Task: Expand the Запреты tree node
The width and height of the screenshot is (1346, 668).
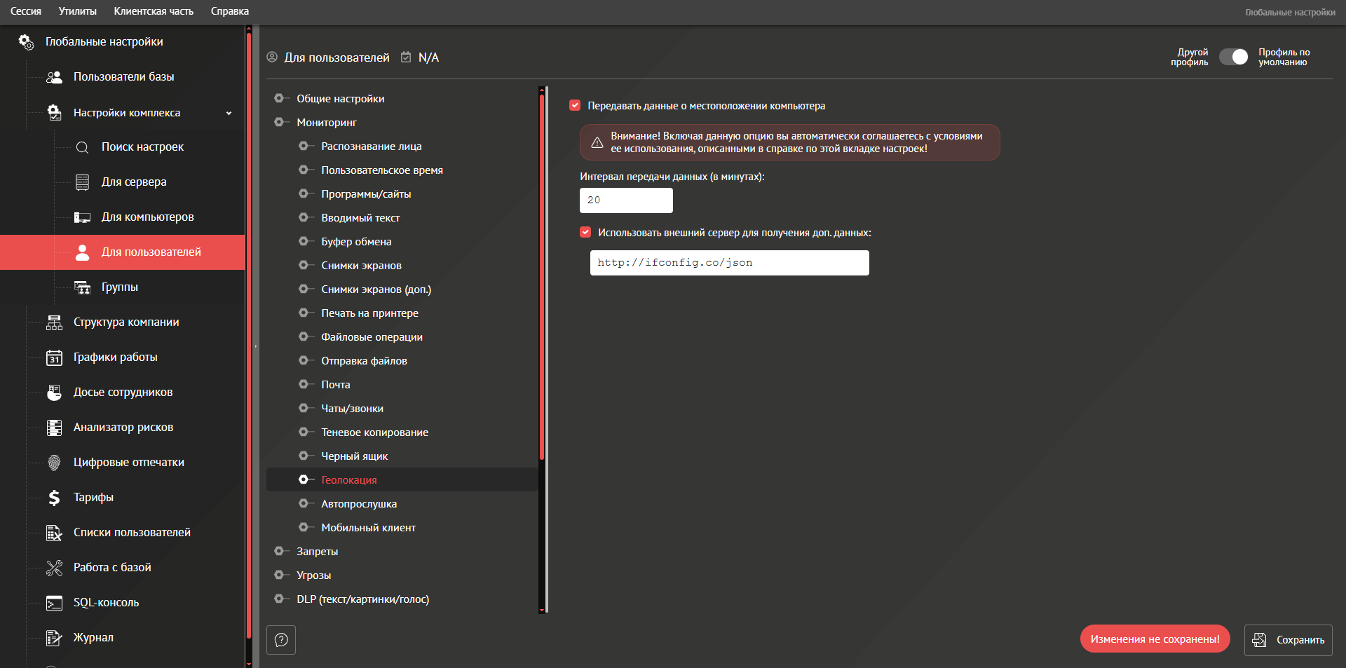Action: coord(279,552)
